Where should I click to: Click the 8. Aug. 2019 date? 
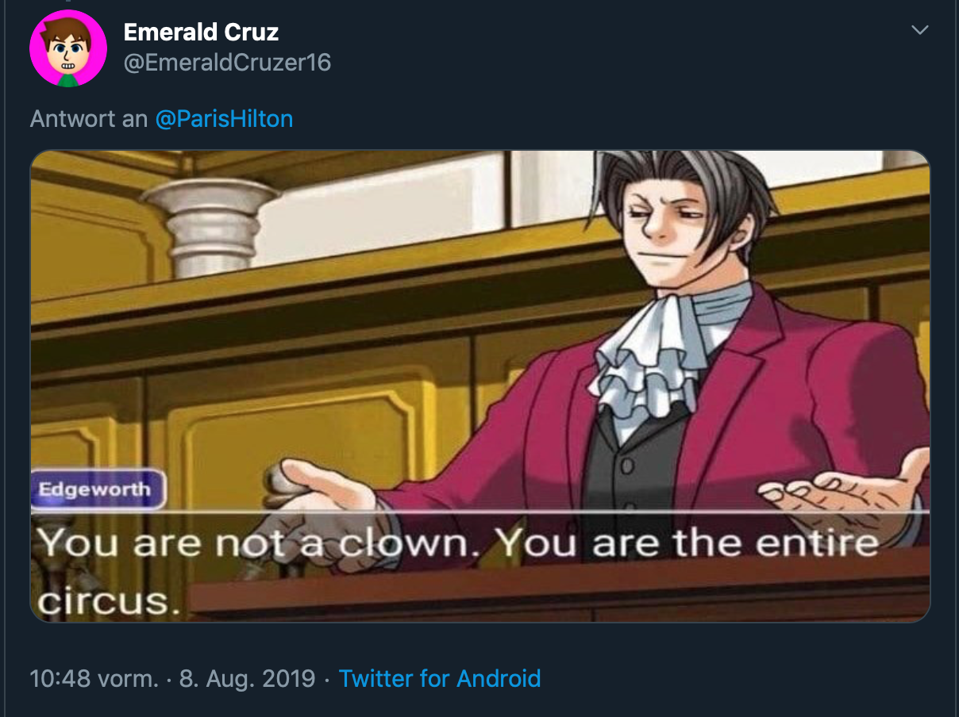click(x=248, y=679)
